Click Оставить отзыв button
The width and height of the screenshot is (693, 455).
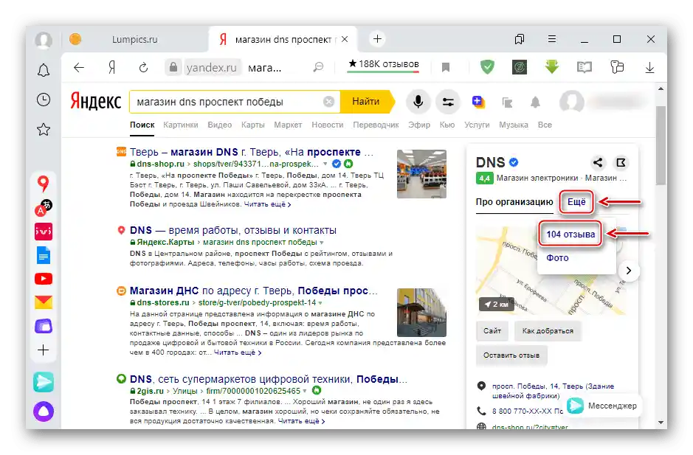[511, 355]
